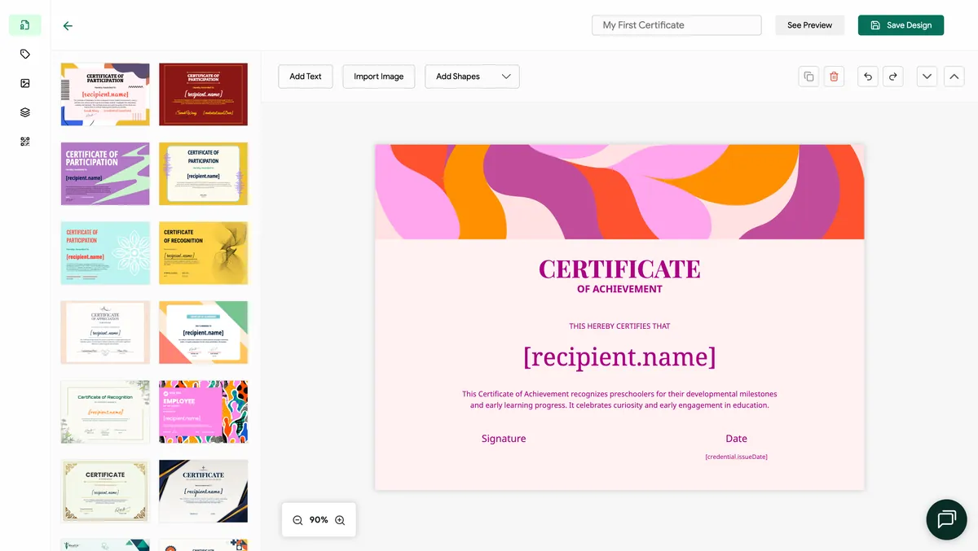
Task: Go back using the green arrow
Action: [68, 25]
